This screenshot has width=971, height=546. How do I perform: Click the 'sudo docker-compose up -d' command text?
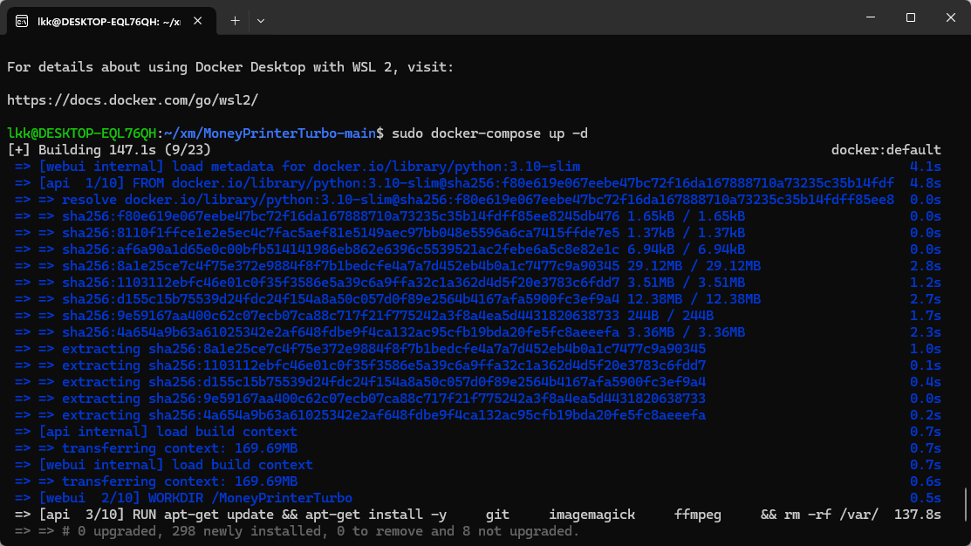pyautogui.click(x=490, y=133)
